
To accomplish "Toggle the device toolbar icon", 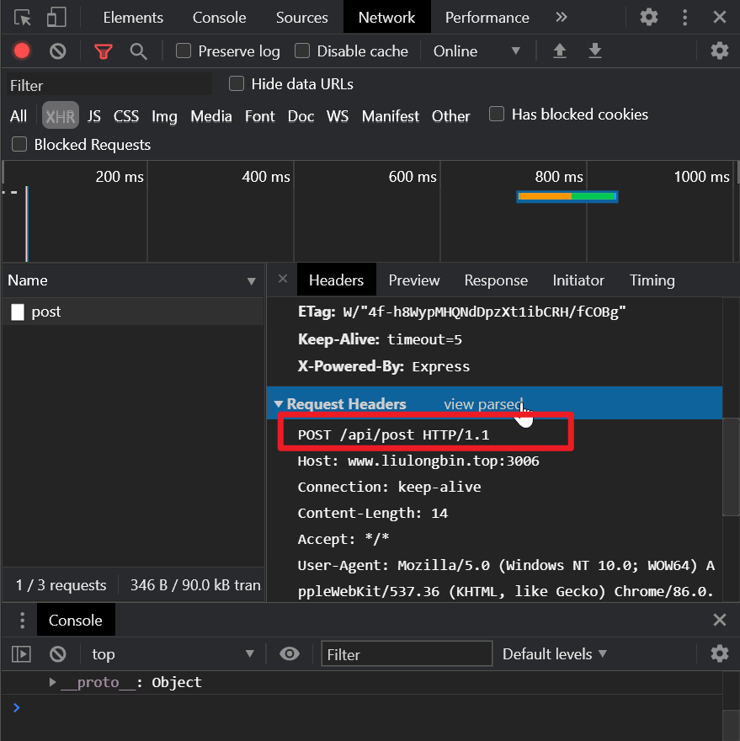I will [x=56, y=18].
